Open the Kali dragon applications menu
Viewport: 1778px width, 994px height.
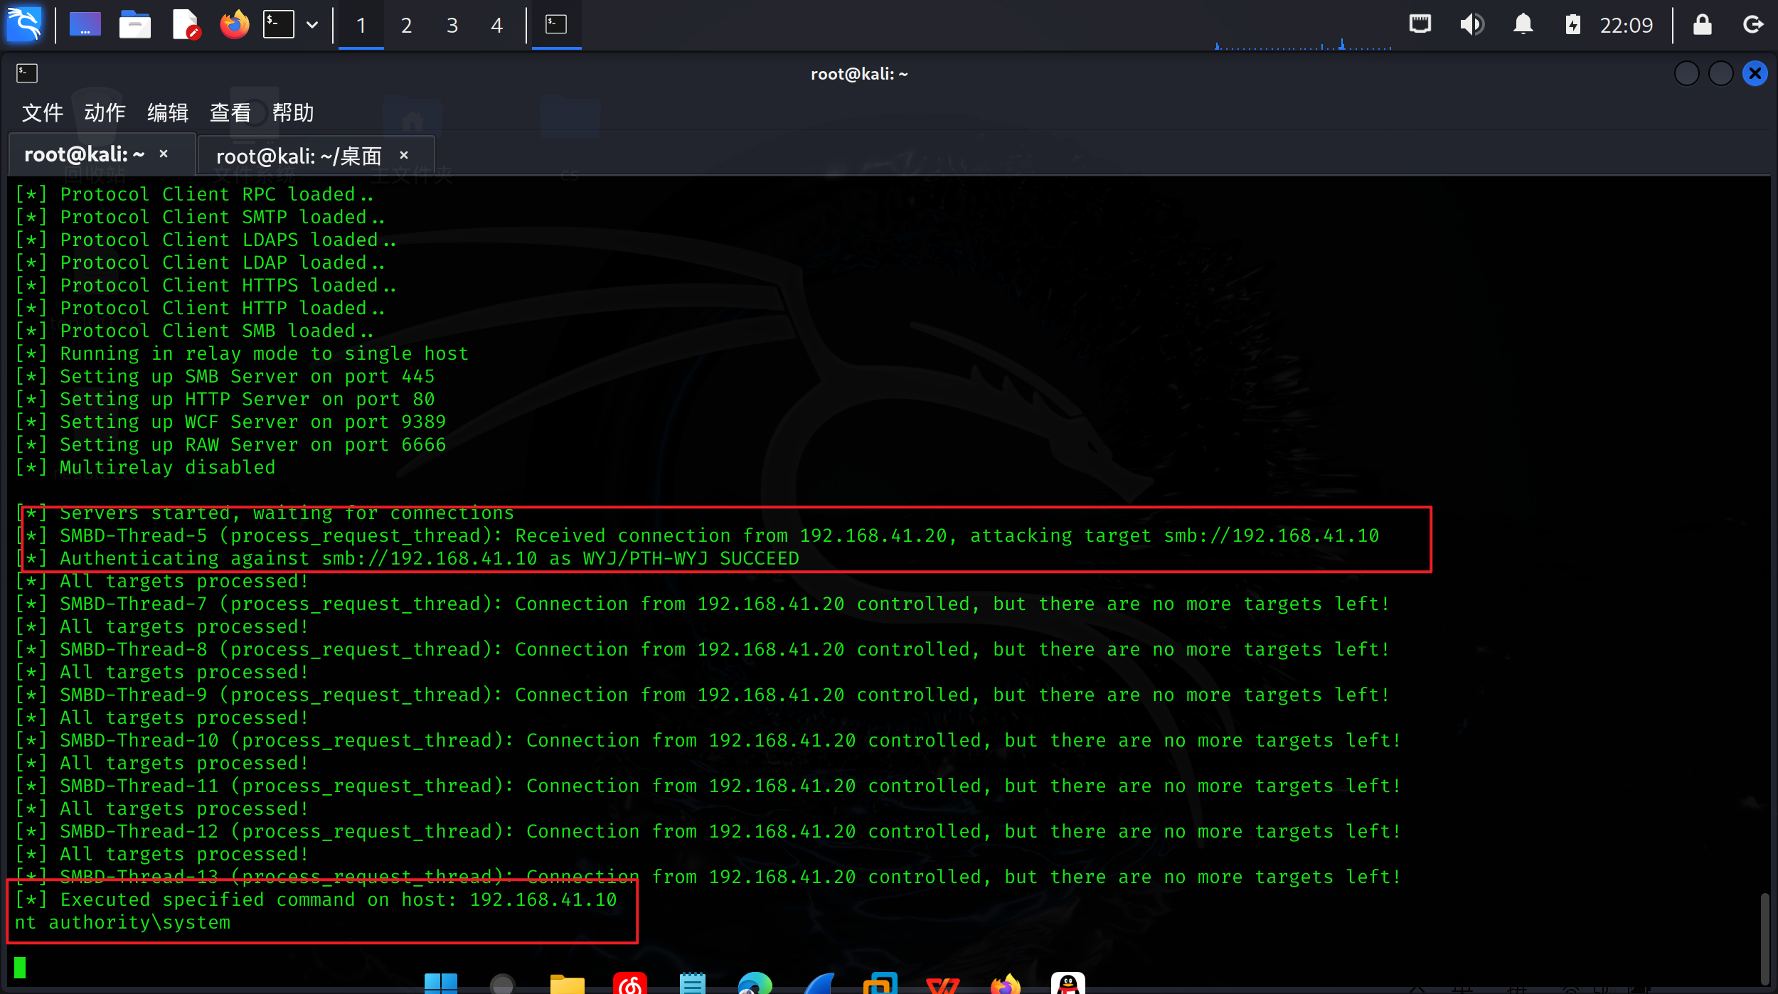[24, 25]
